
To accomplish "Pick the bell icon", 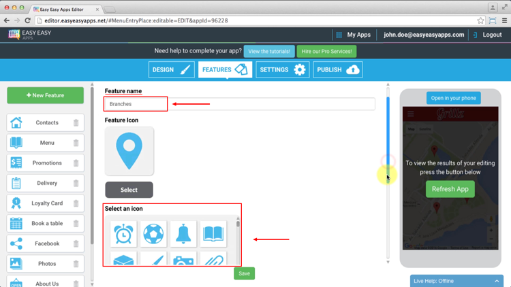I will point(183,234).
